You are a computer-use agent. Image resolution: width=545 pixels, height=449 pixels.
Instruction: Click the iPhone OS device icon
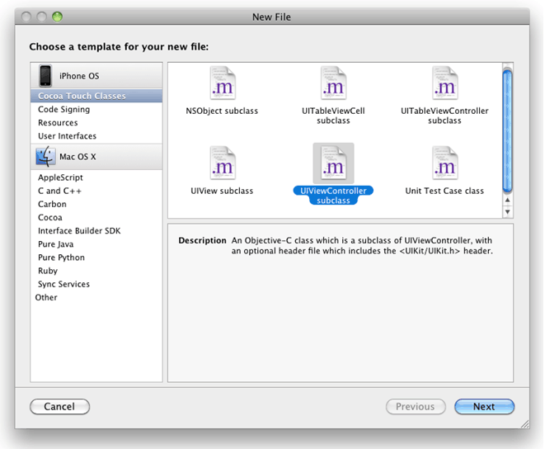(45, 76)
